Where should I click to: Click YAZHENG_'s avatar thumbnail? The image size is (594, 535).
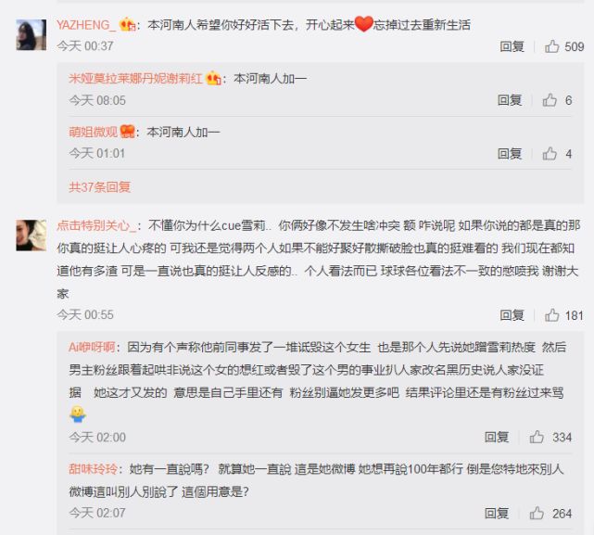point(32,35)
